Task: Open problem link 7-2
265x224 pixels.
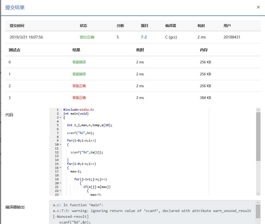Action: click(x=144, y=37)
